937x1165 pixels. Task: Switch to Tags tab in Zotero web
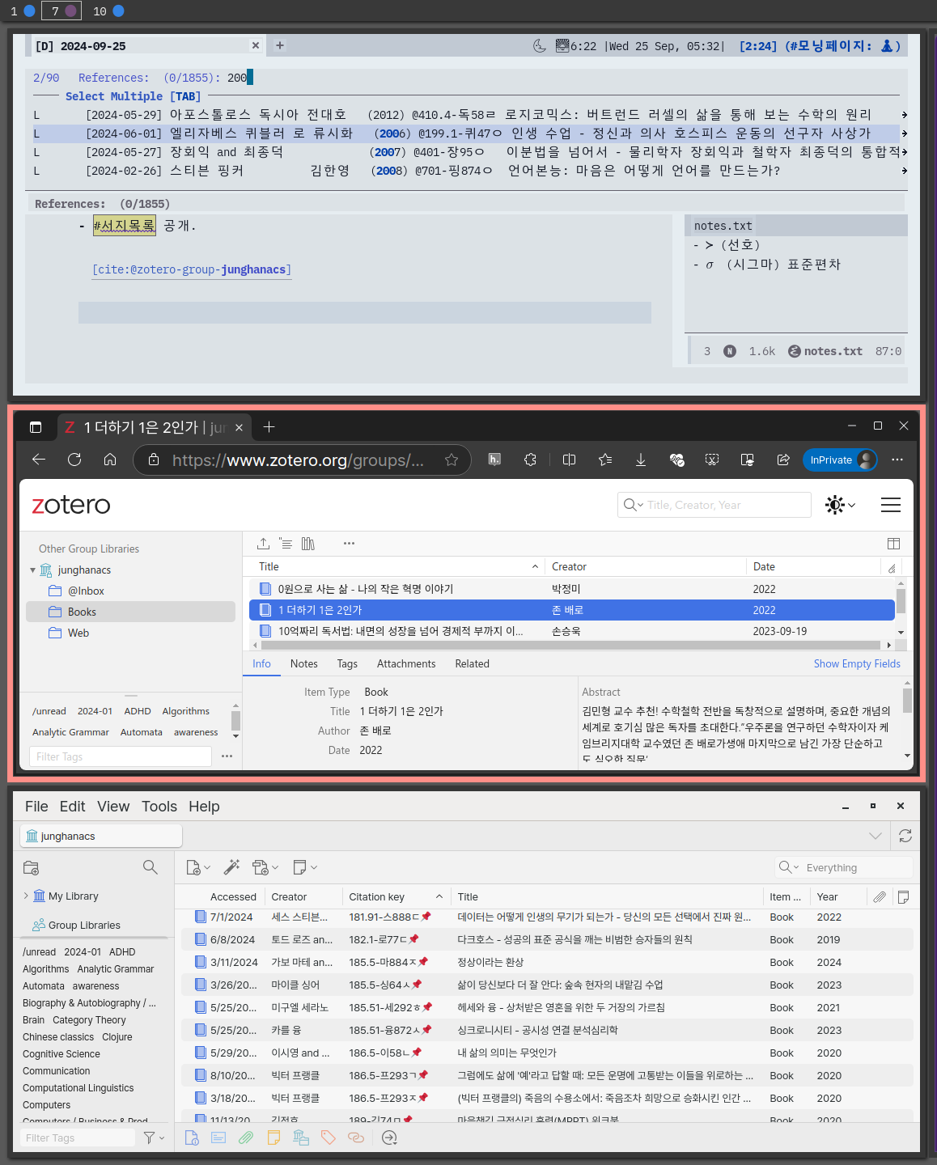point(347,663)
